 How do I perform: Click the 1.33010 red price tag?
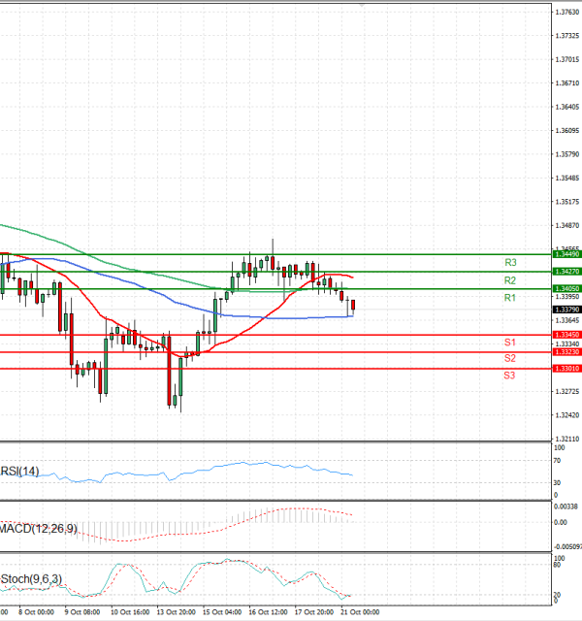pyautogui.click(x=566, y=369)
